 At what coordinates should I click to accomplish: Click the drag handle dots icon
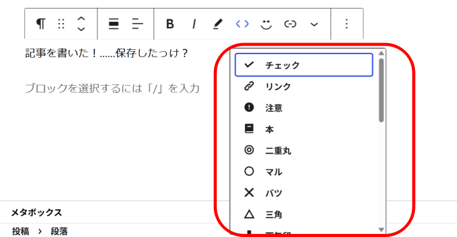point(61,24)
